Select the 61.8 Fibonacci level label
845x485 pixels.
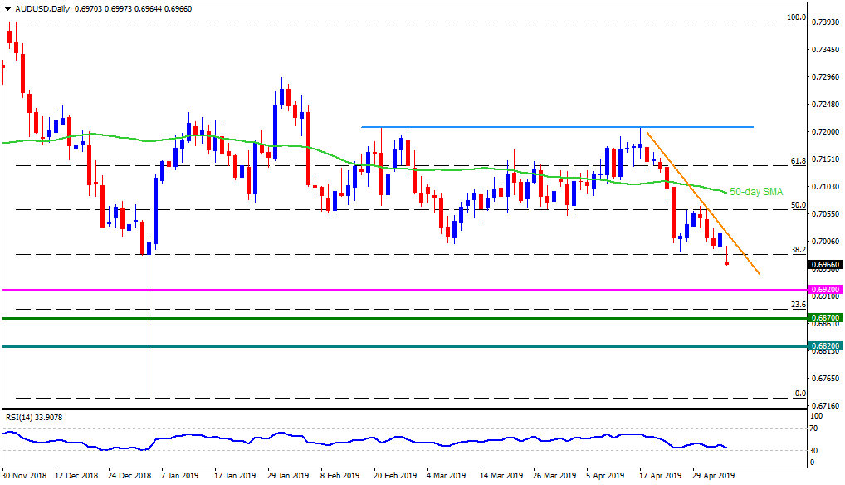[798, 160]
